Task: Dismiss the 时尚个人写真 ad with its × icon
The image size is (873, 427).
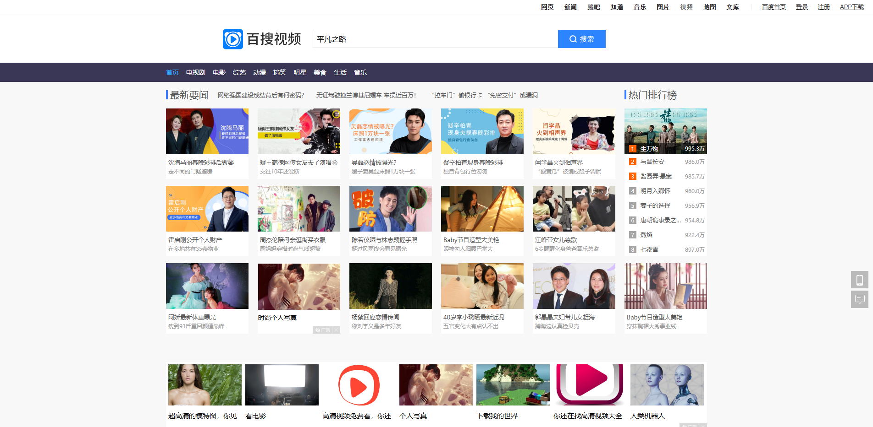Action: tap(337, 330)
